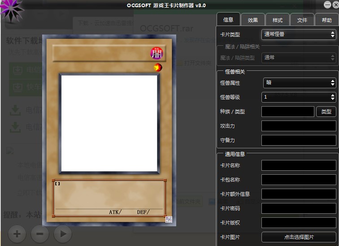Image resolution: width=339 pixels, height=246 pixels.
Task: Click the zoom in plus button
Action: click(17, 233)
